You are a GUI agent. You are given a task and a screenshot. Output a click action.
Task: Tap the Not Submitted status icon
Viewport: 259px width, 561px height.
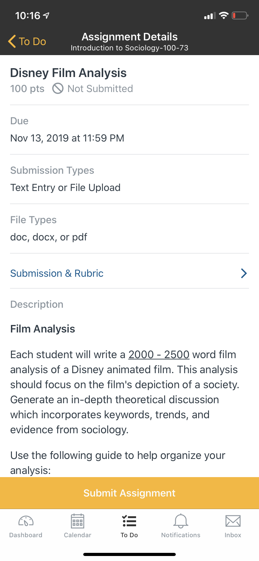(58, 89)
